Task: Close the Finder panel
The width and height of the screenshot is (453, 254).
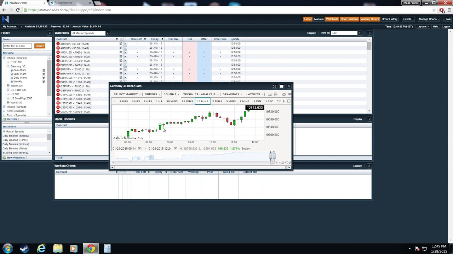Action: [50, 33]
